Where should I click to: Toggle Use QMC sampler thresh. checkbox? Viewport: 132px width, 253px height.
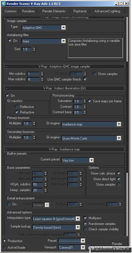[x=85, y=79]
